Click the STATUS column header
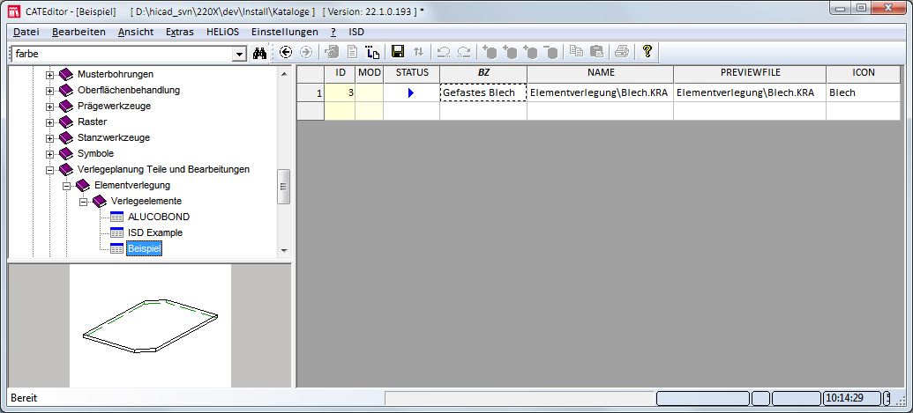Image resolution: width=913 pixels, height=413 pixels. tap(412, 74)
